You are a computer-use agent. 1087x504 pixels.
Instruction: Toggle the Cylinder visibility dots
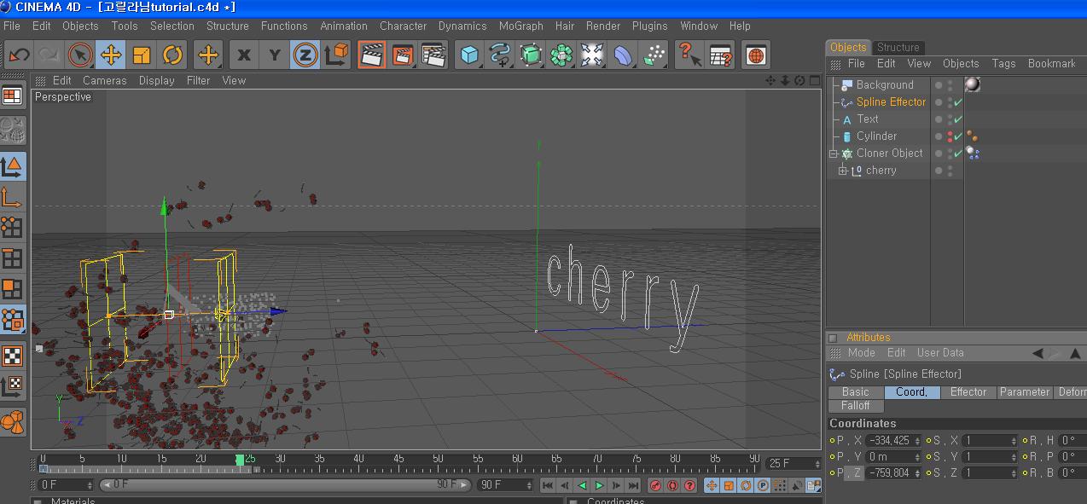(950, 136)
